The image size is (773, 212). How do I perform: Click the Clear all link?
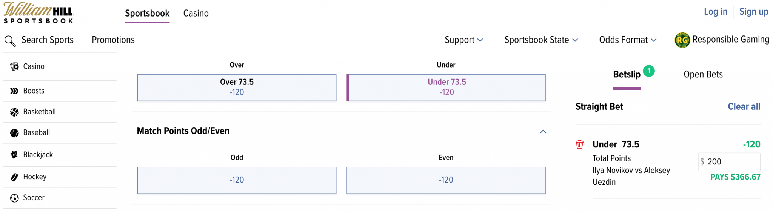point(744,107)
